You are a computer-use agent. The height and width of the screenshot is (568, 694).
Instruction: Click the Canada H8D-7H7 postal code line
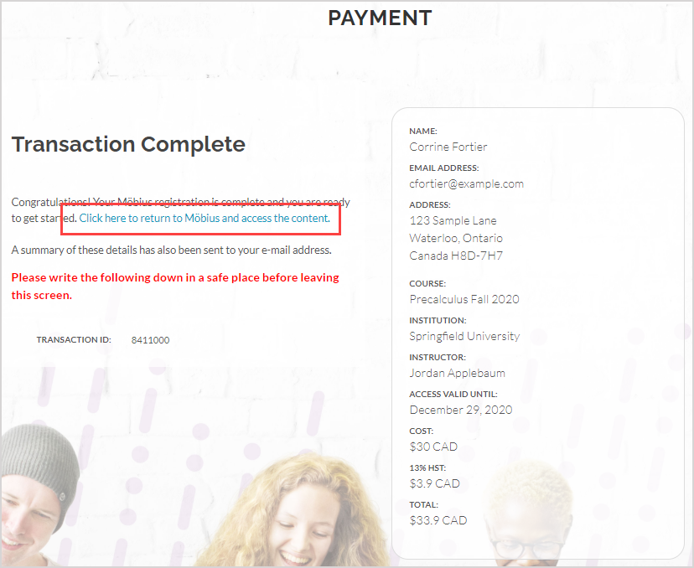456,256
